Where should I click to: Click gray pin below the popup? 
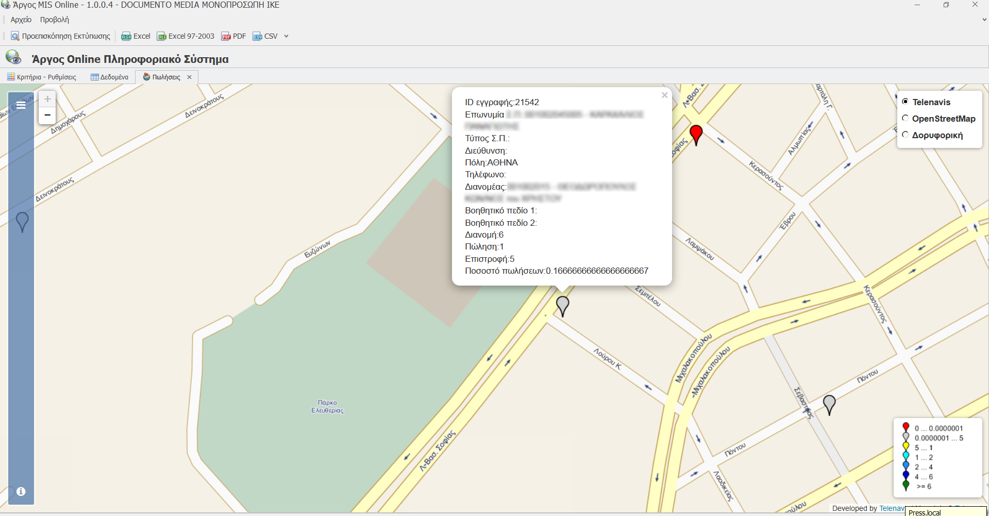563,305
